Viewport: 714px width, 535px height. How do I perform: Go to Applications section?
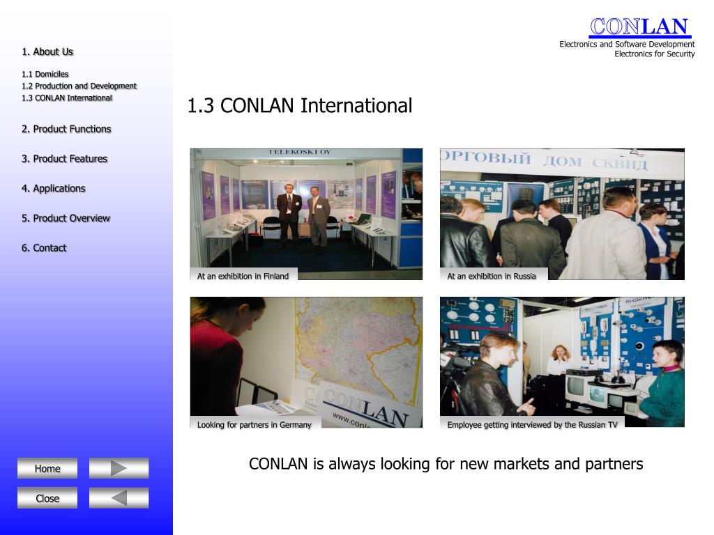[53, 188]
